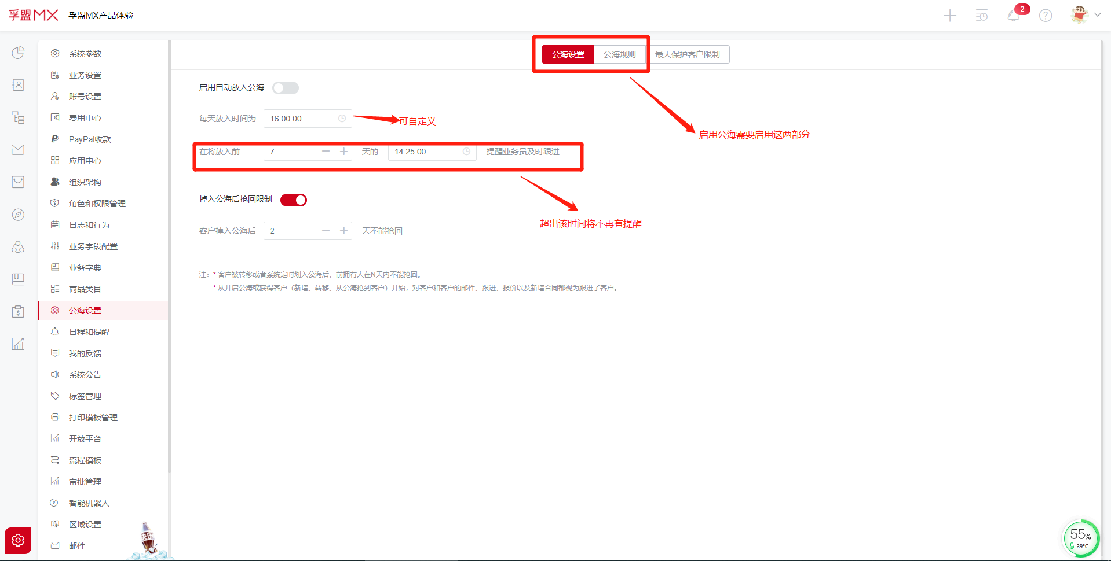1111x561 pixels.
Task: Switch to the 最大保护客户限制 tab
Action: 687,54
